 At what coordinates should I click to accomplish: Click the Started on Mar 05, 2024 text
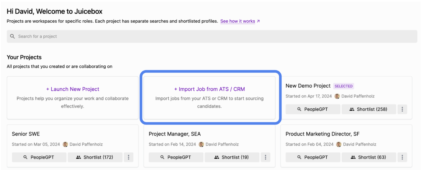pos(36,144)
